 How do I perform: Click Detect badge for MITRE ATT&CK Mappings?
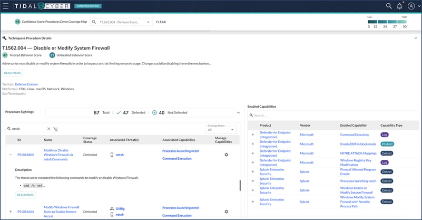(x=387, y=153)
